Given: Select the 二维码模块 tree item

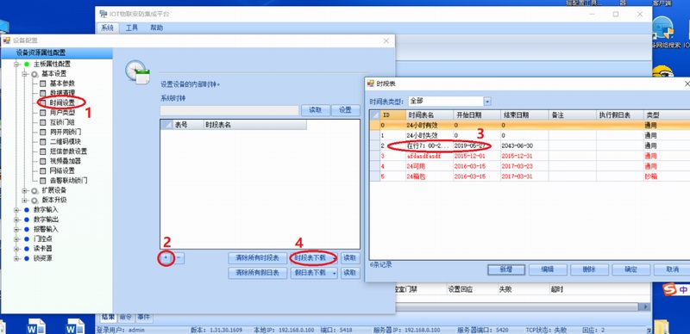Looking at the screenshot, I should [66, 141].
